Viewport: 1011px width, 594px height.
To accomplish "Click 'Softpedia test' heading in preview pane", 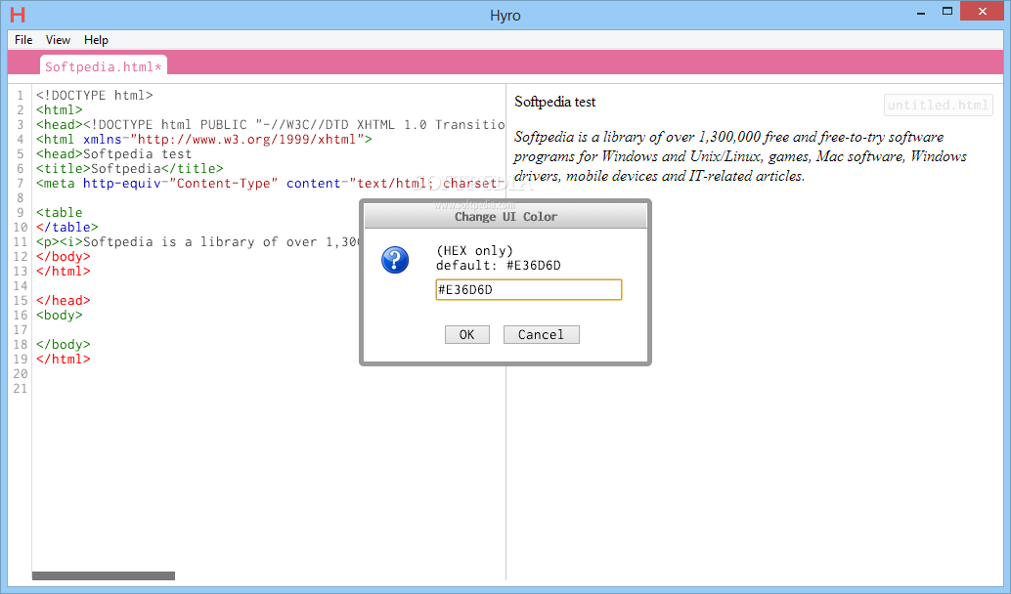I will point(555,102).
